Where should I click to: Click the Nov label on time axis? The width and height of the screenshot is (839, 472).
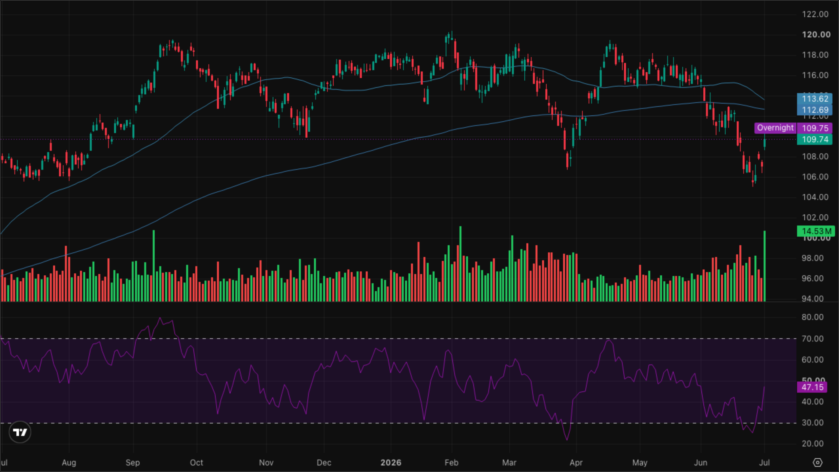point(266,462)
